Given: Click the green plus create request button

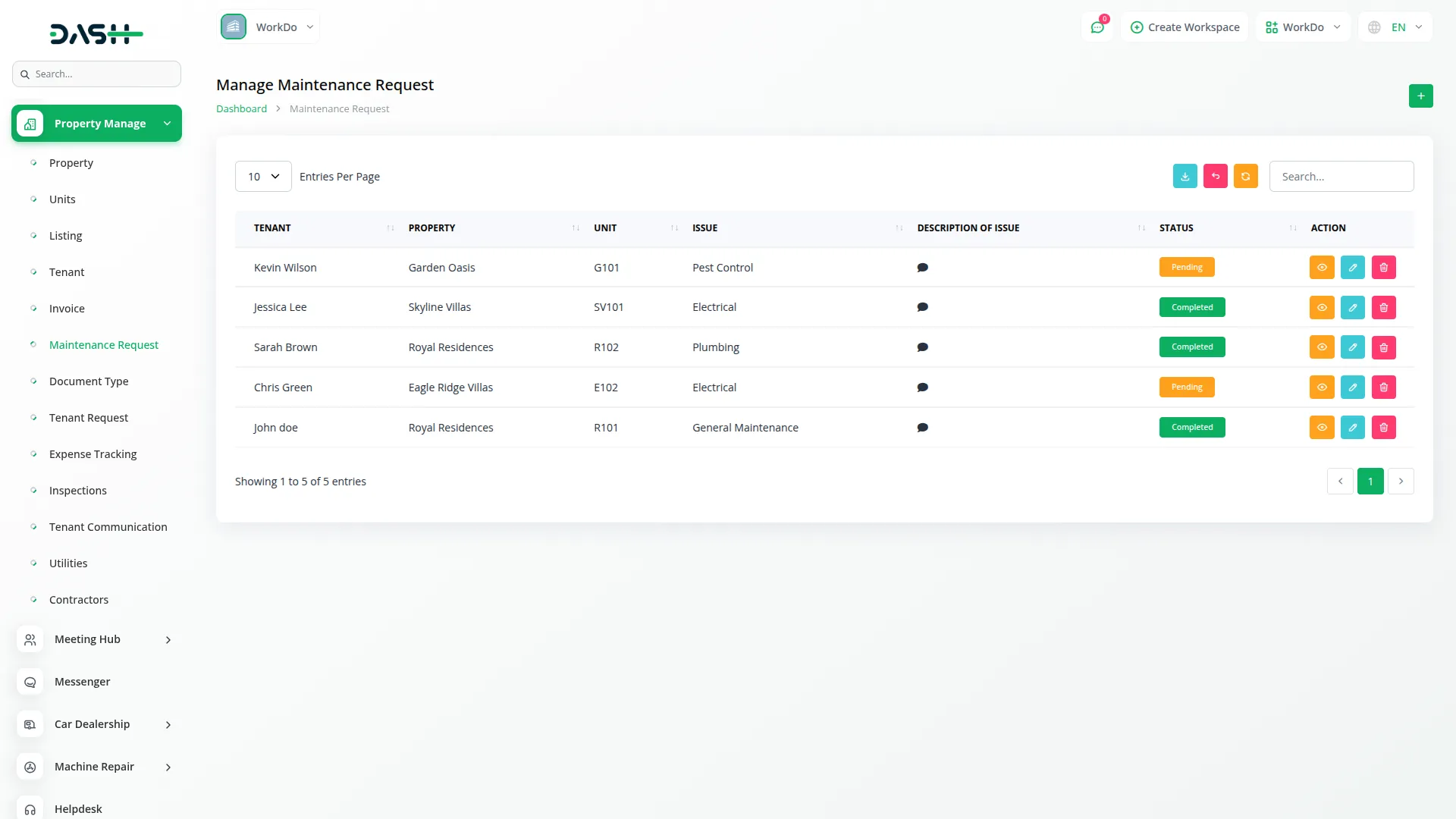Looking at the screenshot, I should (x=1420, y=96).
